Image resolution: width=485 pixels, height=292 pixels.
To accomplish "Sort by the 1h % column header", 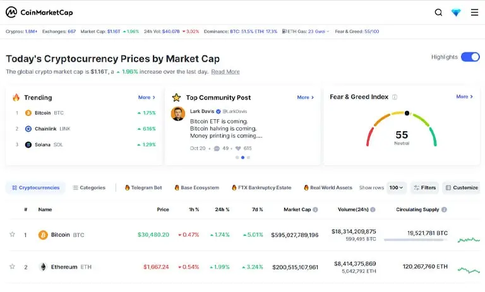I will [194, 209].
